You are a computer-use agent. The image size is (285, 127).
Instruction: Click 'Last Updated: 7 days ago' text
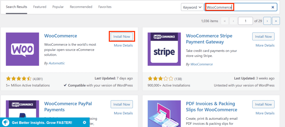114,79
